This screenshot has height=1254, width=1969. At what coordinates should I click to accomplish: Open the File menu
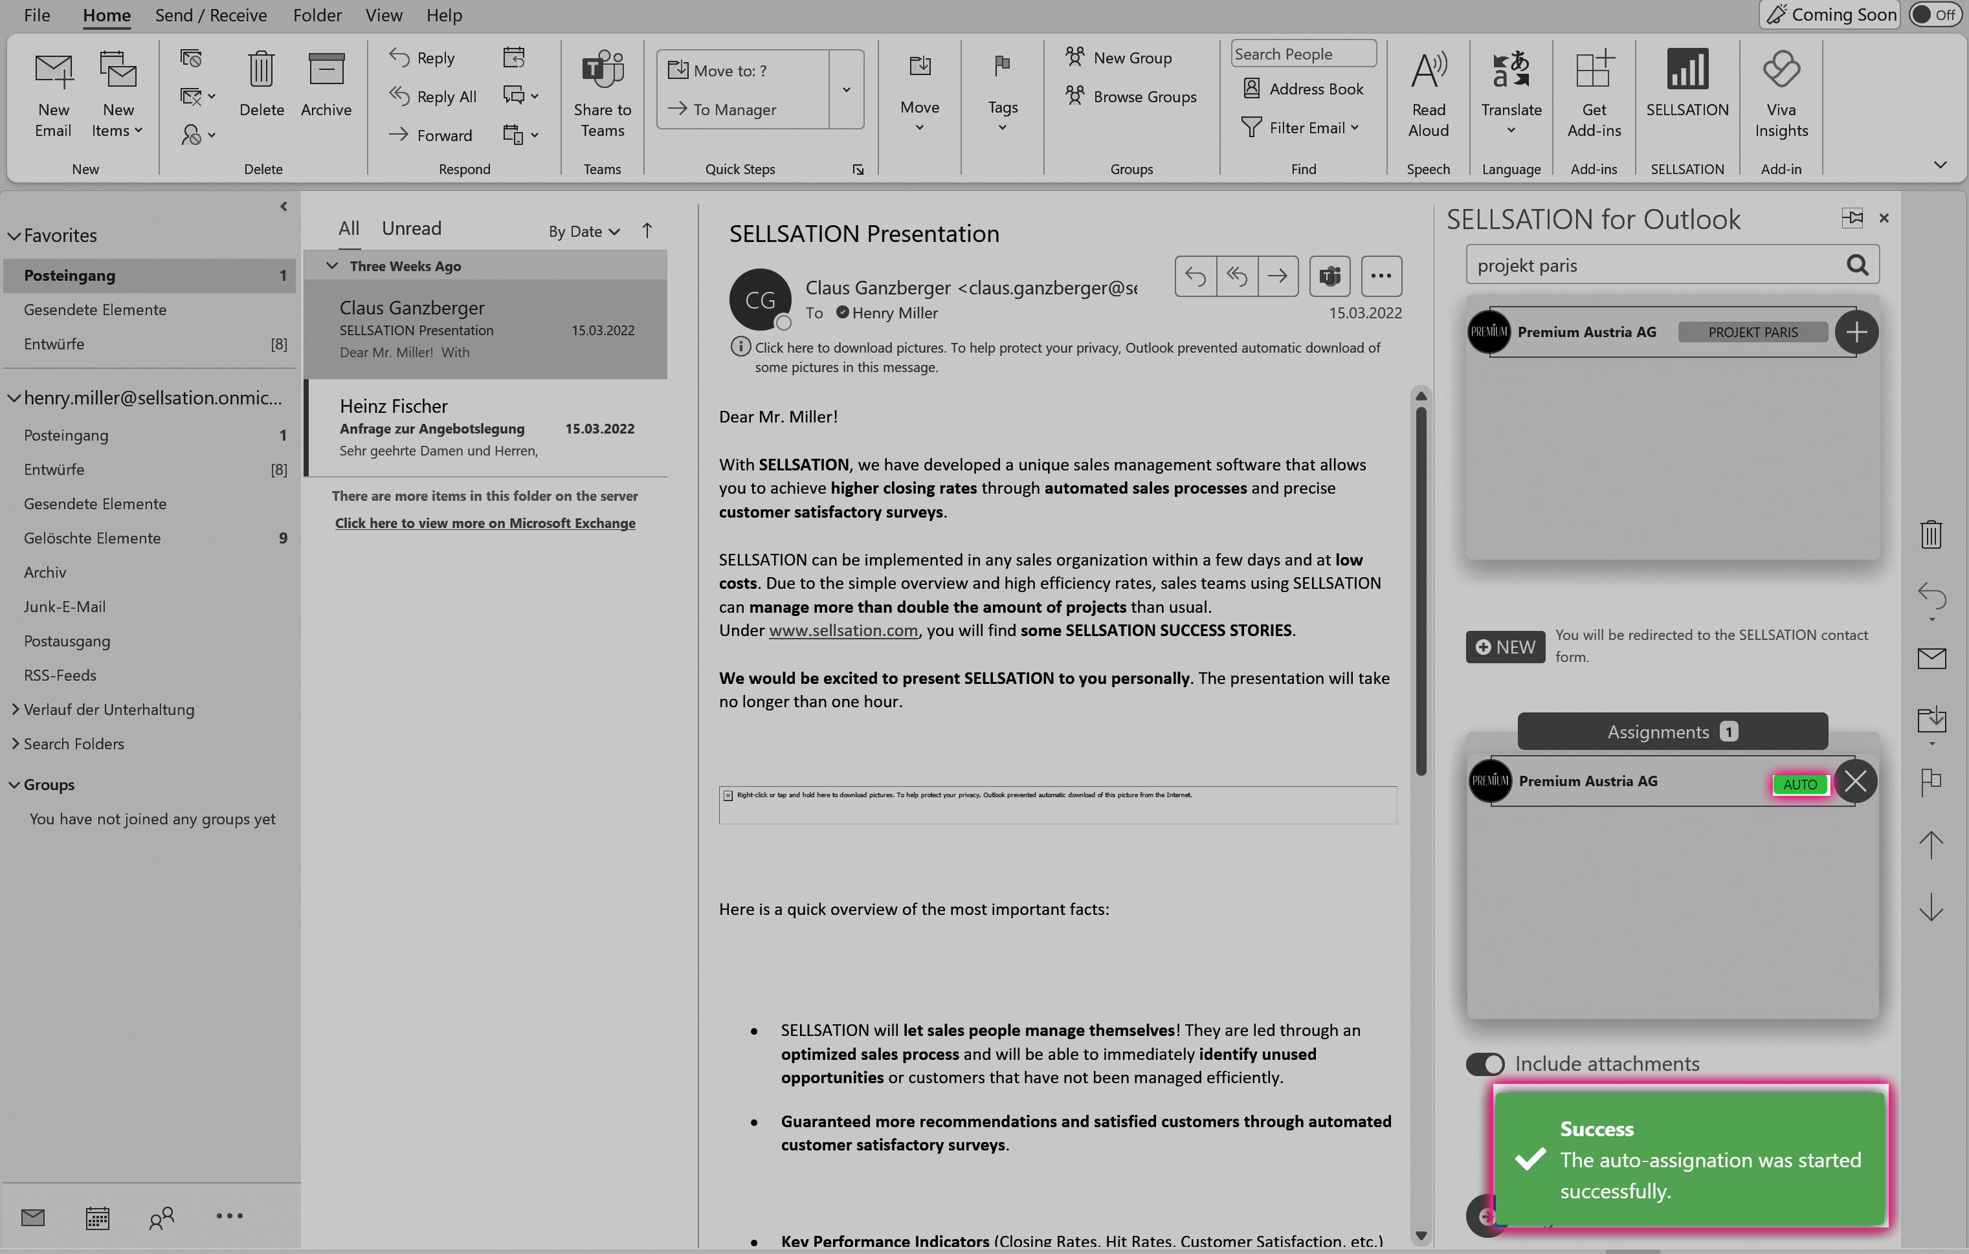click(x=37, y=15)
